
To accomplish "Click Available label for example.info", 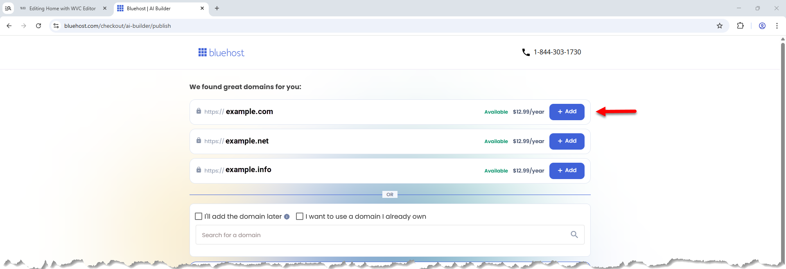I will (496, 171).
